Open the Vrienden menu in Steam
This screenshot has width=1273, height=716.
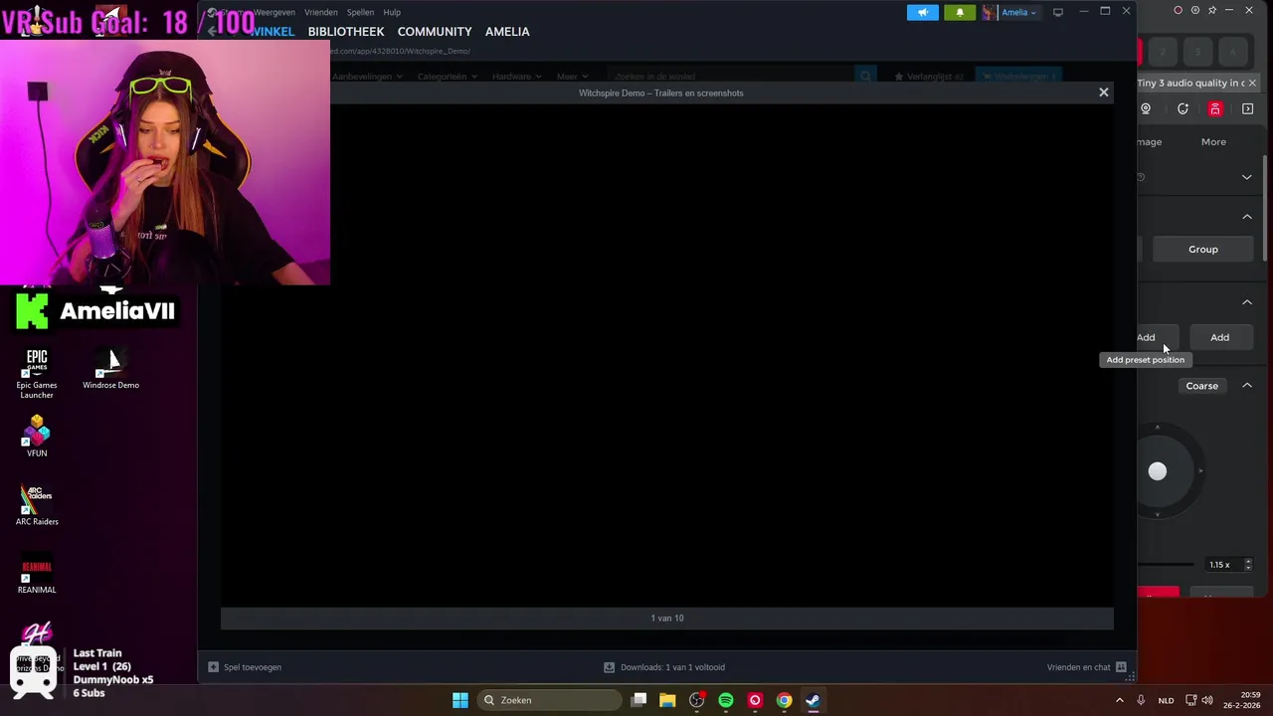tap(321, 12)
